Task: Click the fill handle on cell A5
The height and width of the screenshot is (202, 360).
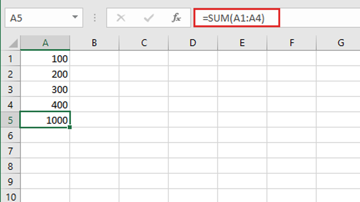Action: pyautogui.click(x=70, y=127)
